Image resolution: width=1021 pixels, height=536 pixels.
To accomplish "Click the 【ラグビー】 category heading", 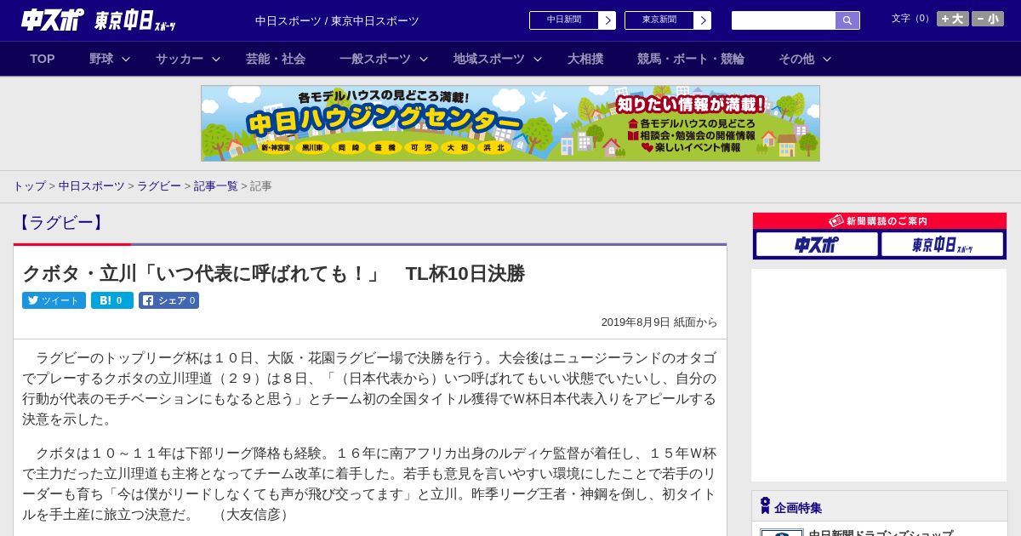I will coord(60,223).
